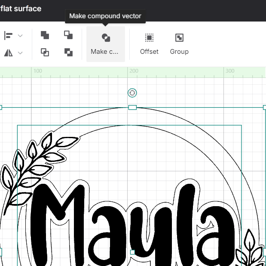Apply the intersect shapes boolean icon

coord(45,52)
